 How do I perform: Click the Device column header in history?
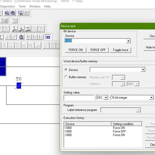click(88, 124)
